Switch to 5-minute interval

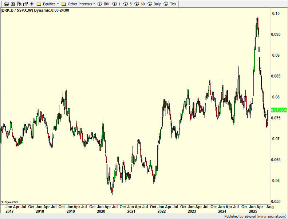(128, 4)
